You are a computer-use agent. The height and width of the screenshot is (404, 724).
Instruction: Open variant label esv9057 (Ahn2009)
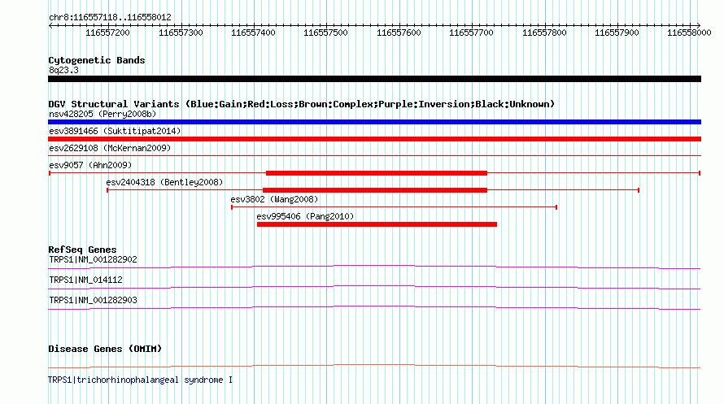tap(90, 165)
